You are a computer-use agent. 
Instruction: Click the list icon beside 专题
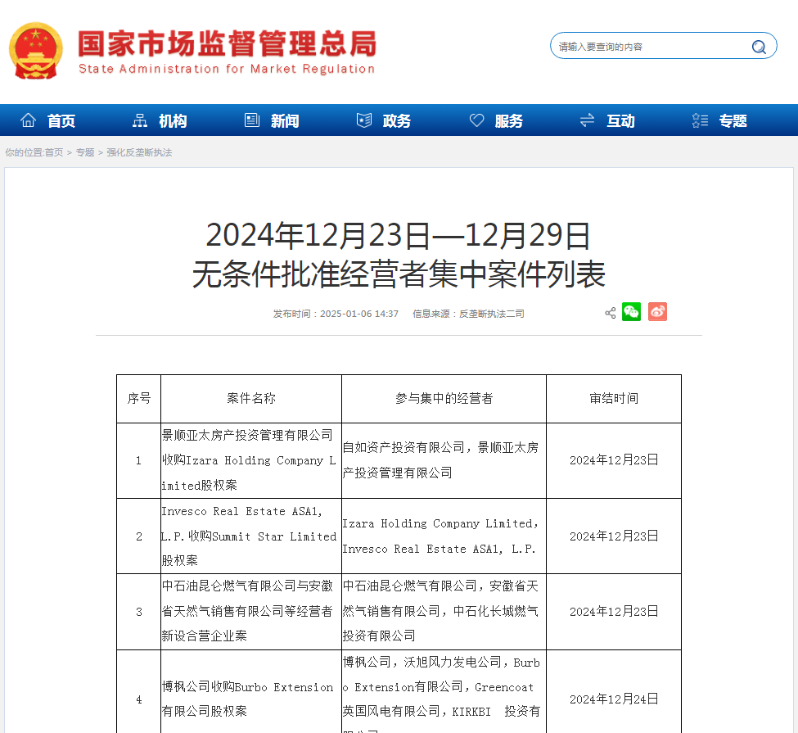pos(700,120)
